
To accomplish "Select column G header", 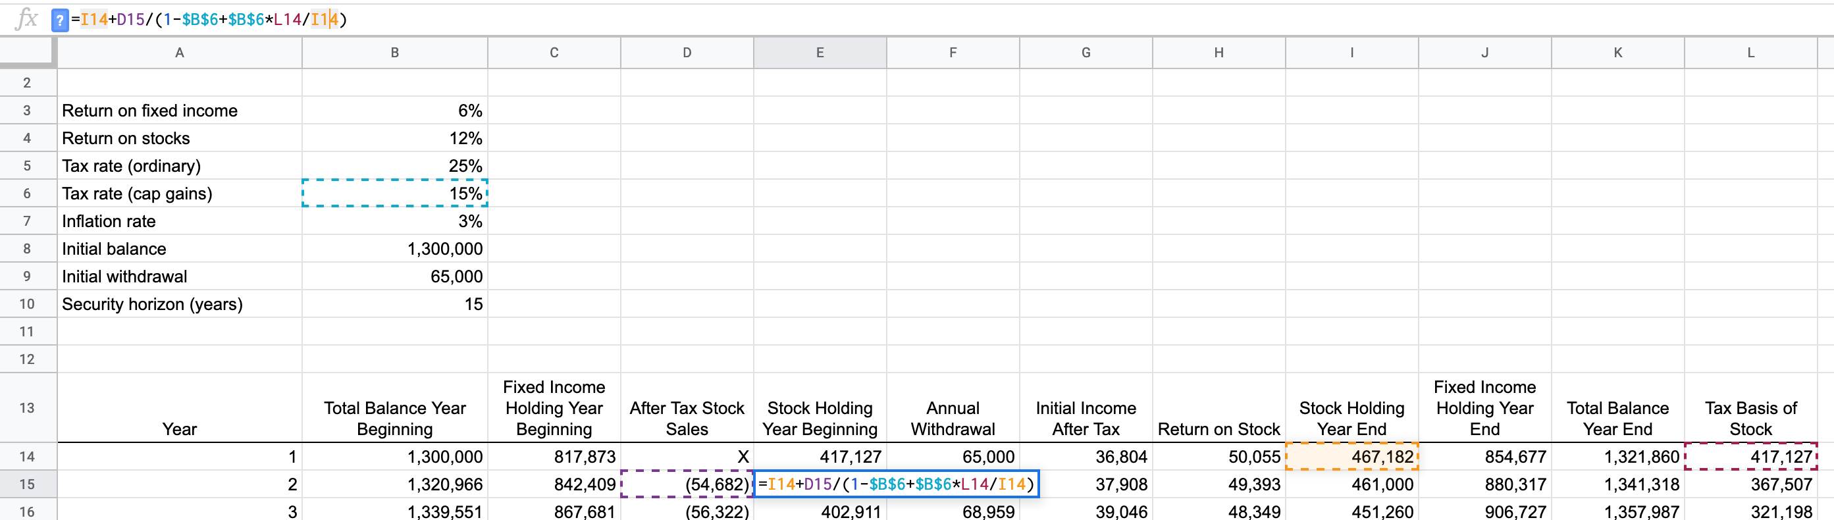I will [x=1086, y=53].
